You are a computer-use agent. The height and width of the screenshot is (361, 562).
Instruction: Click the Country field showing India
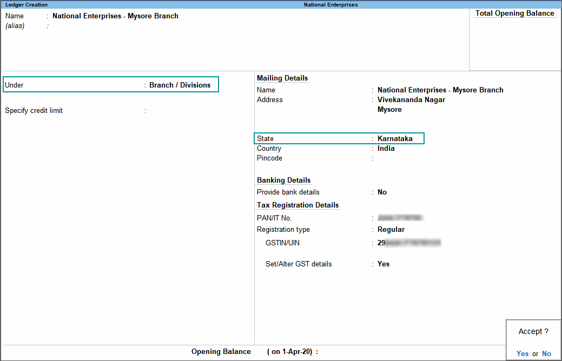tap(386, 148)
